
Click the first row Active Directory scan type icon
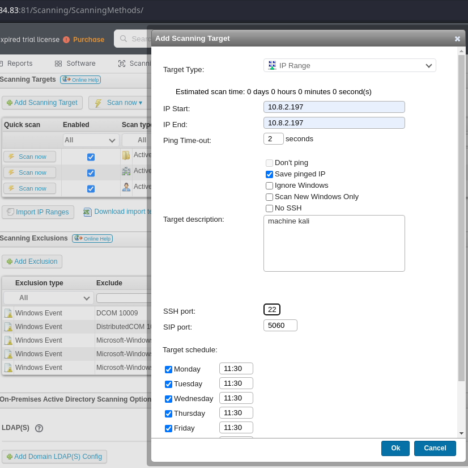tap(126, 155)
